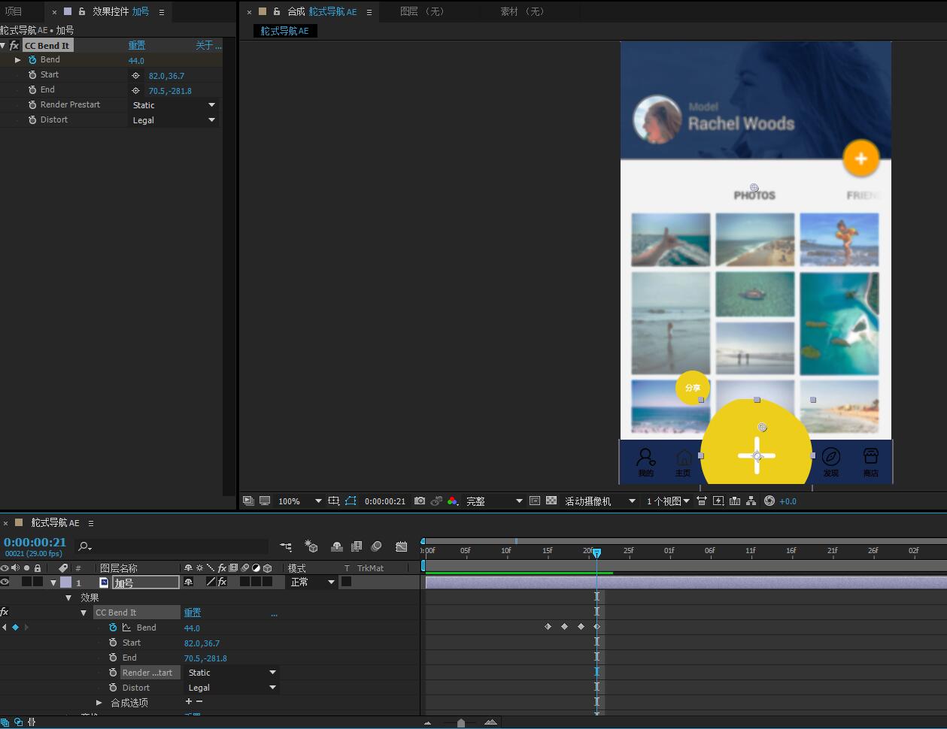Screen dimensions: 947x729
Task: Switch to the 项目 panel tab
Action: point(14,11)
